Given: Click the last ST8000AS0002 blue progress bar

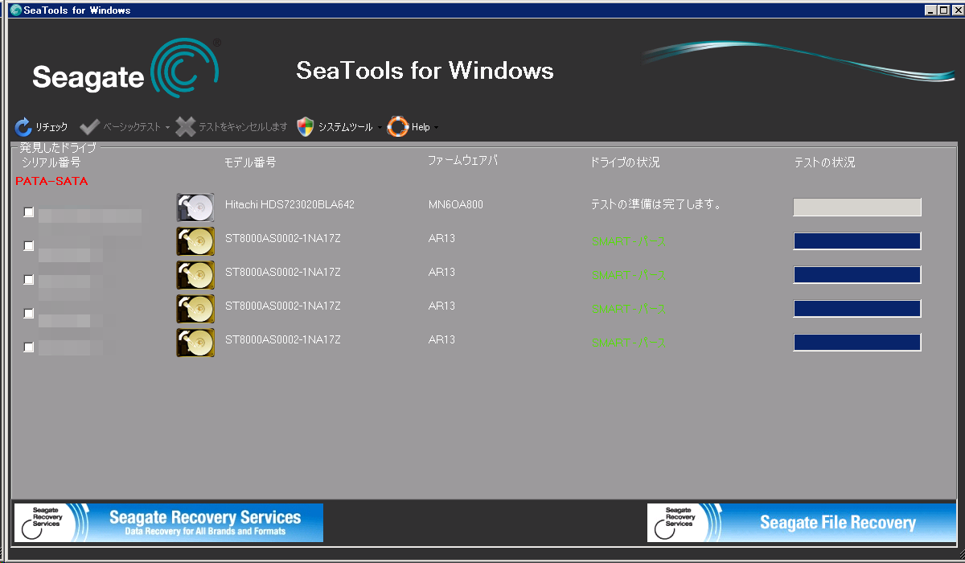Looking at the screenshot, I should tap(857, 343).
